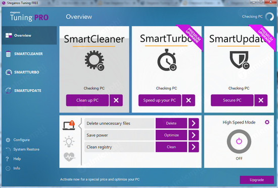
Task: Click the Overview tiles icon in sidebar
Action: (x=9, y=35)
